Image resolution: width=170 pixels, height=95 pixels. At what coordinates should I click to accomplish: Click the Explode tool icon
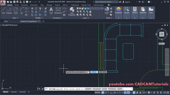[x=45, y=12]
